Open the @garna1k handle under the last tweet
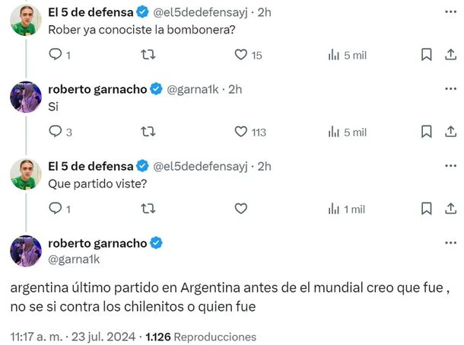Viewport: 464px width, 345px height. [73, 259]
